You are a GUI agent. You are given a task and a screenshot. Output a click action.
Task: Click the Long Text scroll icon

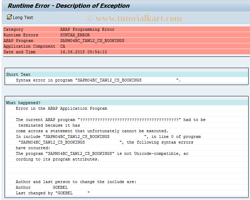[x=9, y=17]
